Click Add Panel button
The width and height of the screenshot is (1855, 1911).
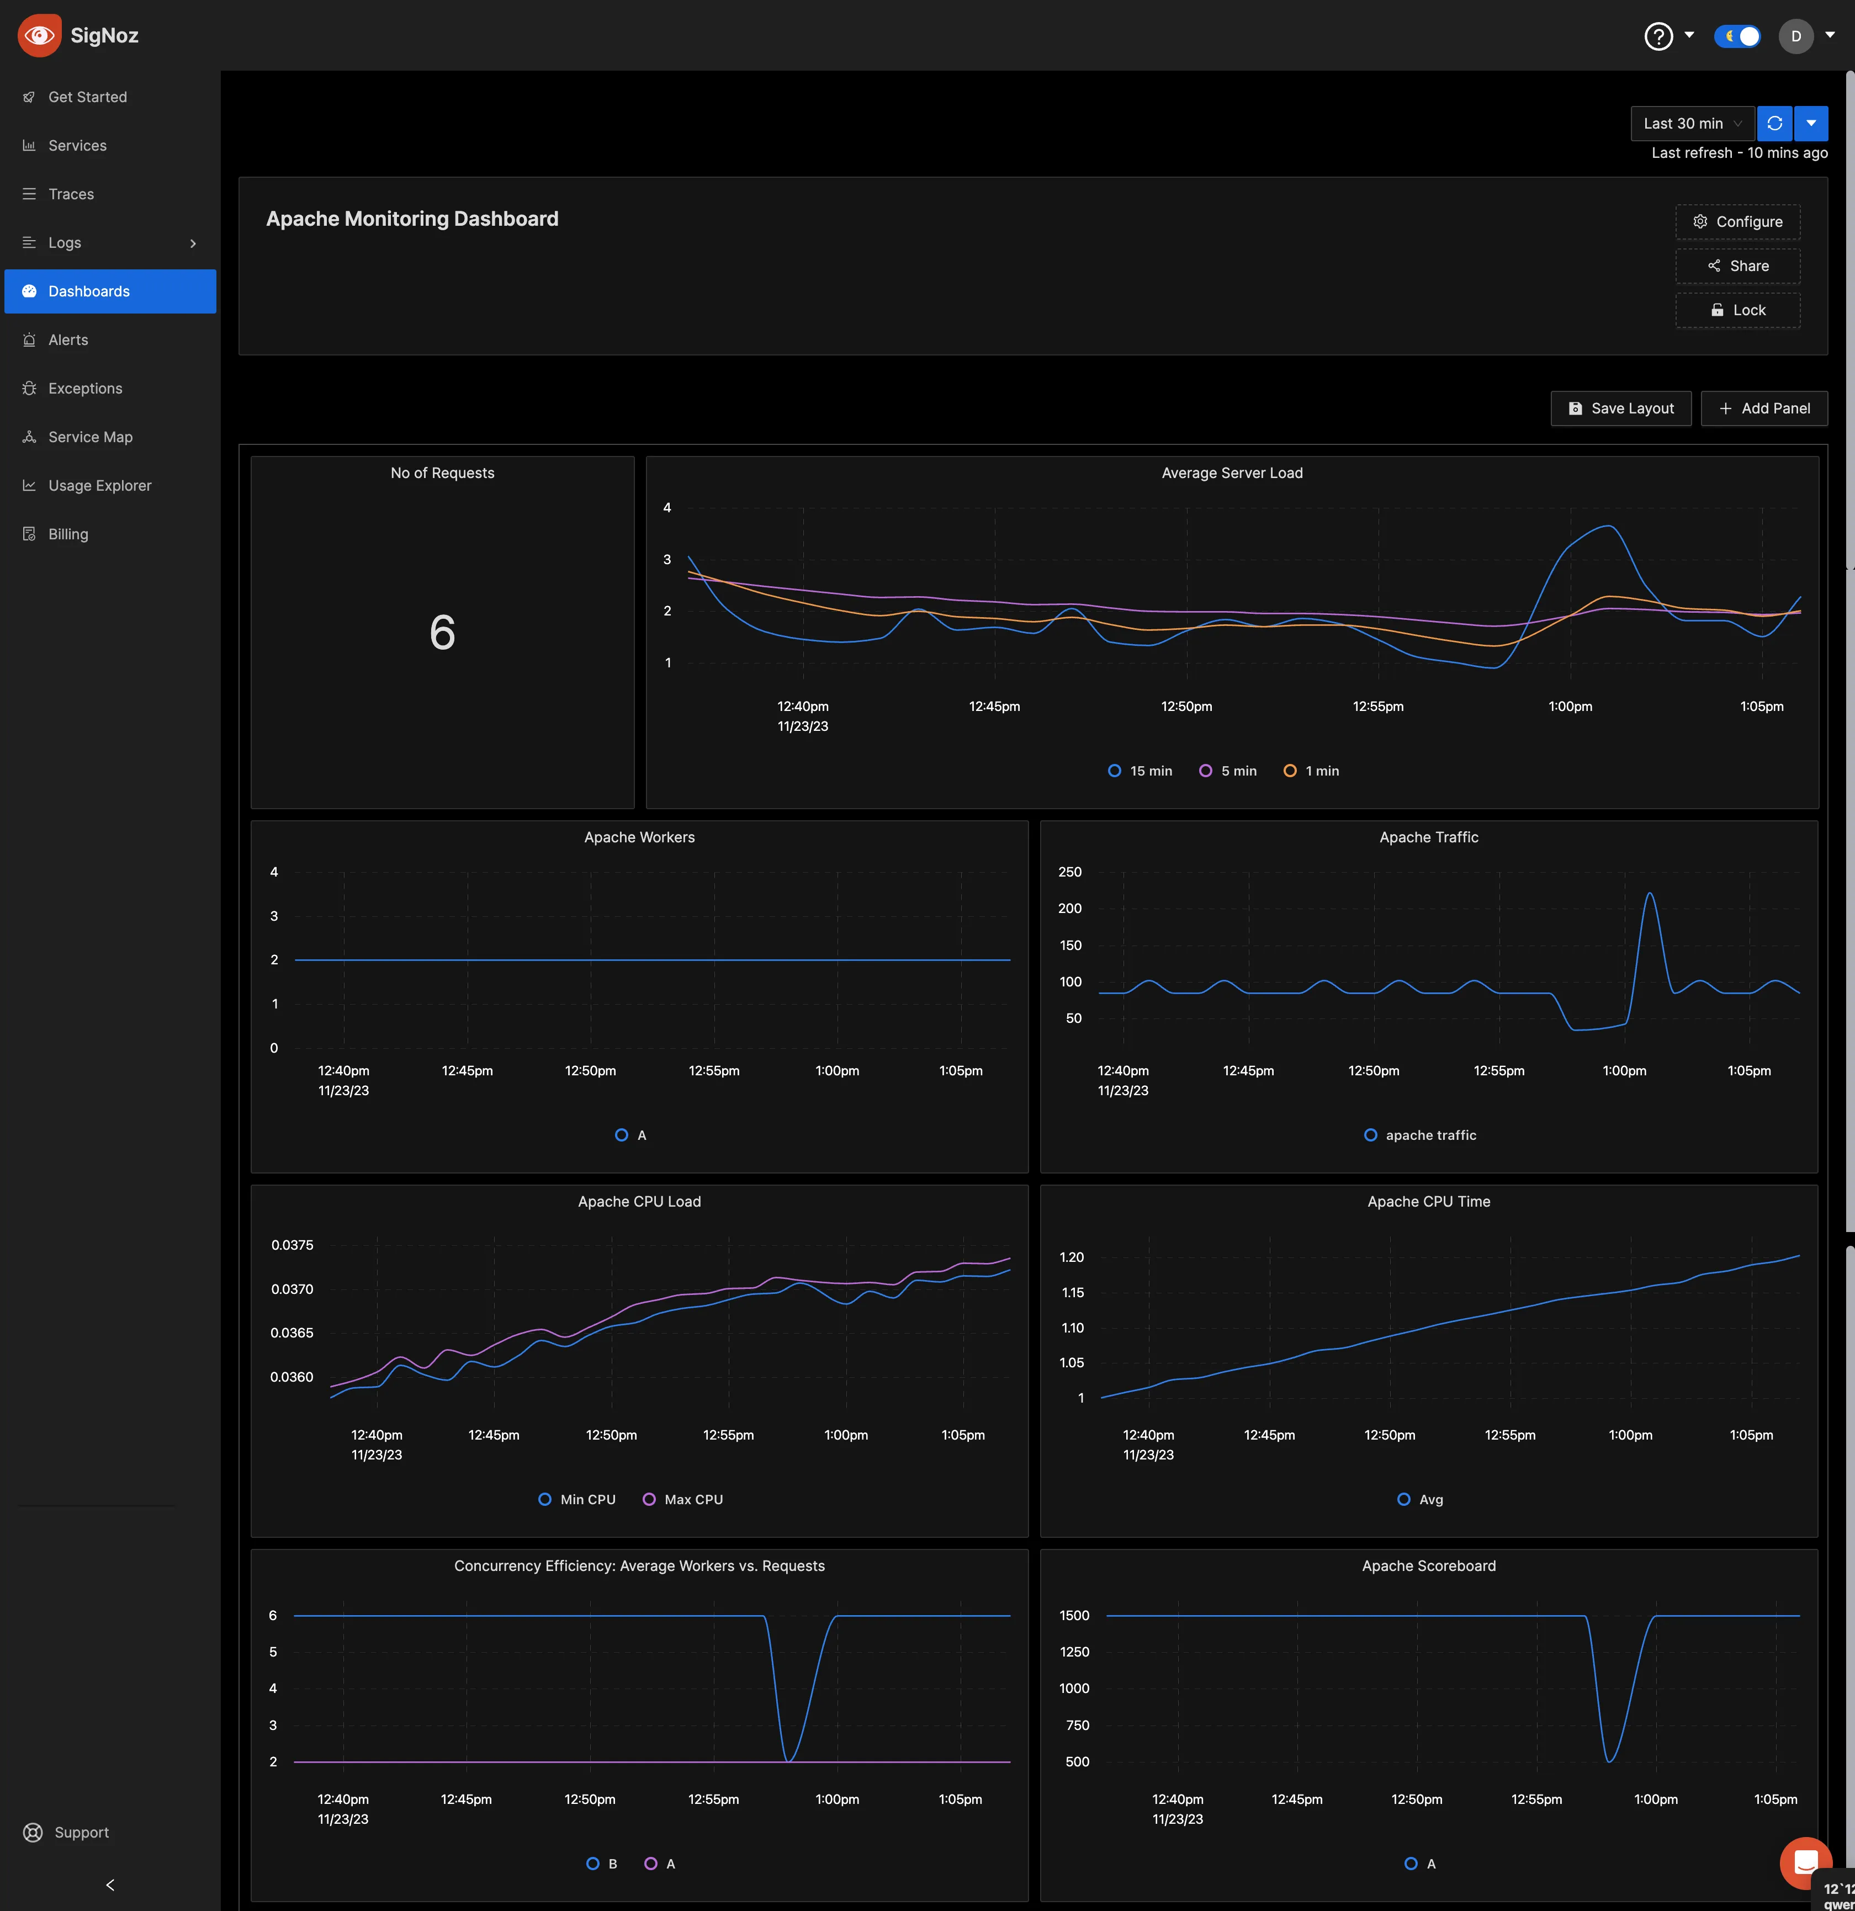tap(1764, 408)
